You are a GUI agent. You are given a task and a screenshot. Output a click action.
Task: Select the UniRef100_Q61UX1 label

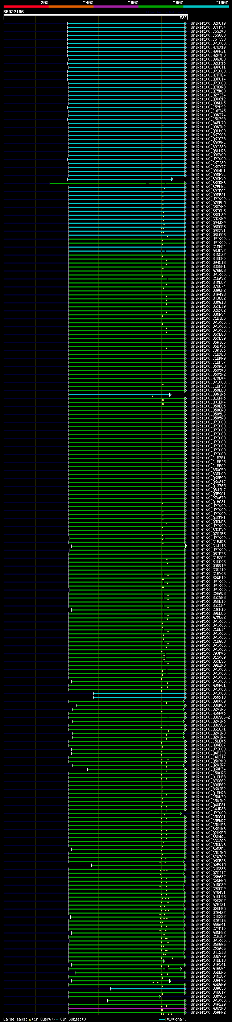coord(208,729)
